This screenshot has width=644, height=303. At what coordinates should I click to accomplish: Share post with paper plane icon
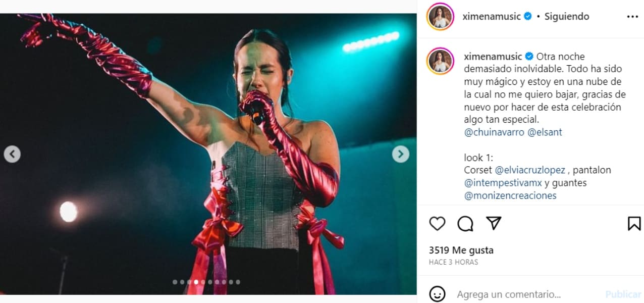coord(494,223)
